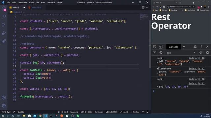The image size is (211, 118).
Task: Click the DevTools inspect element icon
Action: point(155,47)
